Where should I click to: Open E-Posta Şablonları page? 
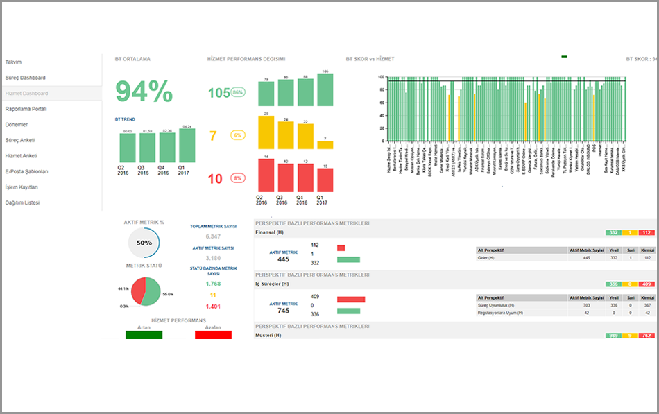[x=26, y=171]
